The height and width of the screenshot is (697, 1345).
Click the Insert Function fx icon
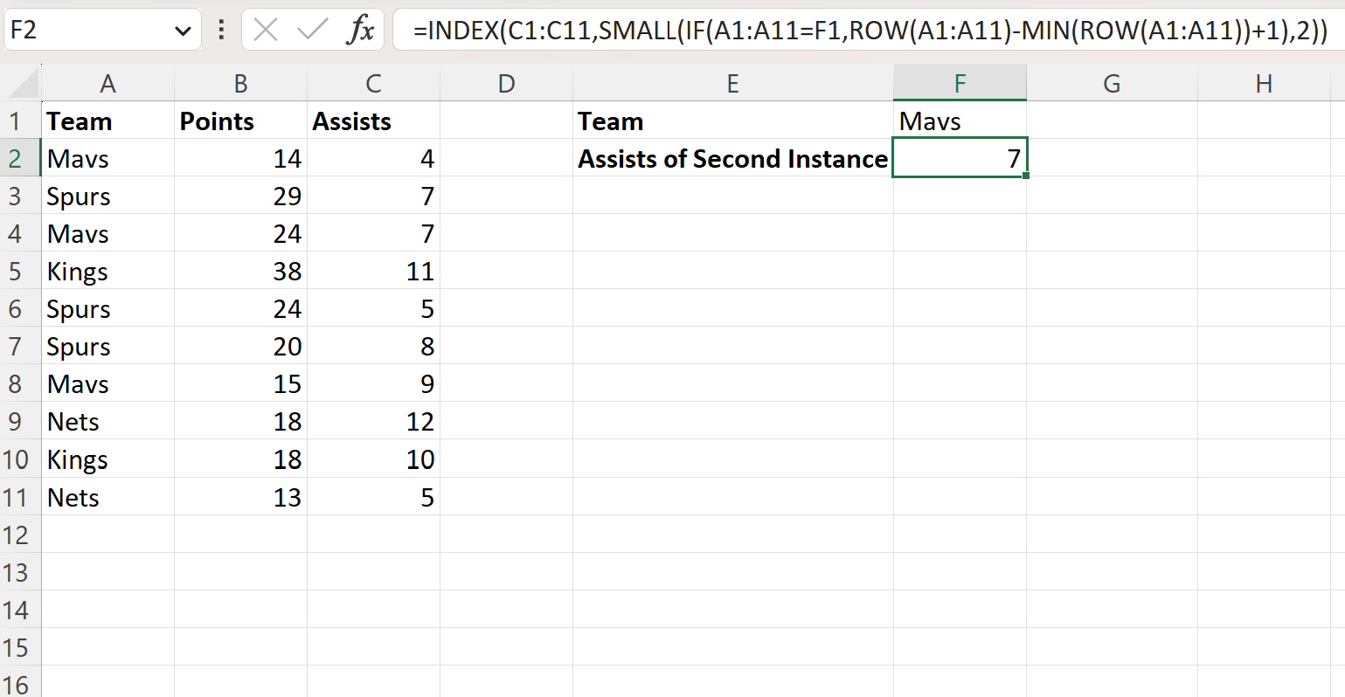(360, 30)
